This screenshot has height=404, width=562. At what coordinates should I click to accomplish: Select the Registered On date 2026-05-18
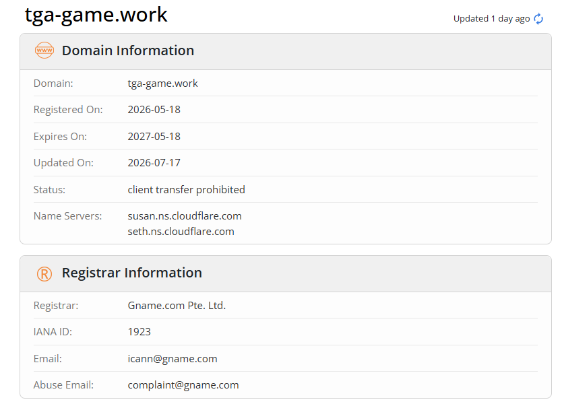point(154,110)
